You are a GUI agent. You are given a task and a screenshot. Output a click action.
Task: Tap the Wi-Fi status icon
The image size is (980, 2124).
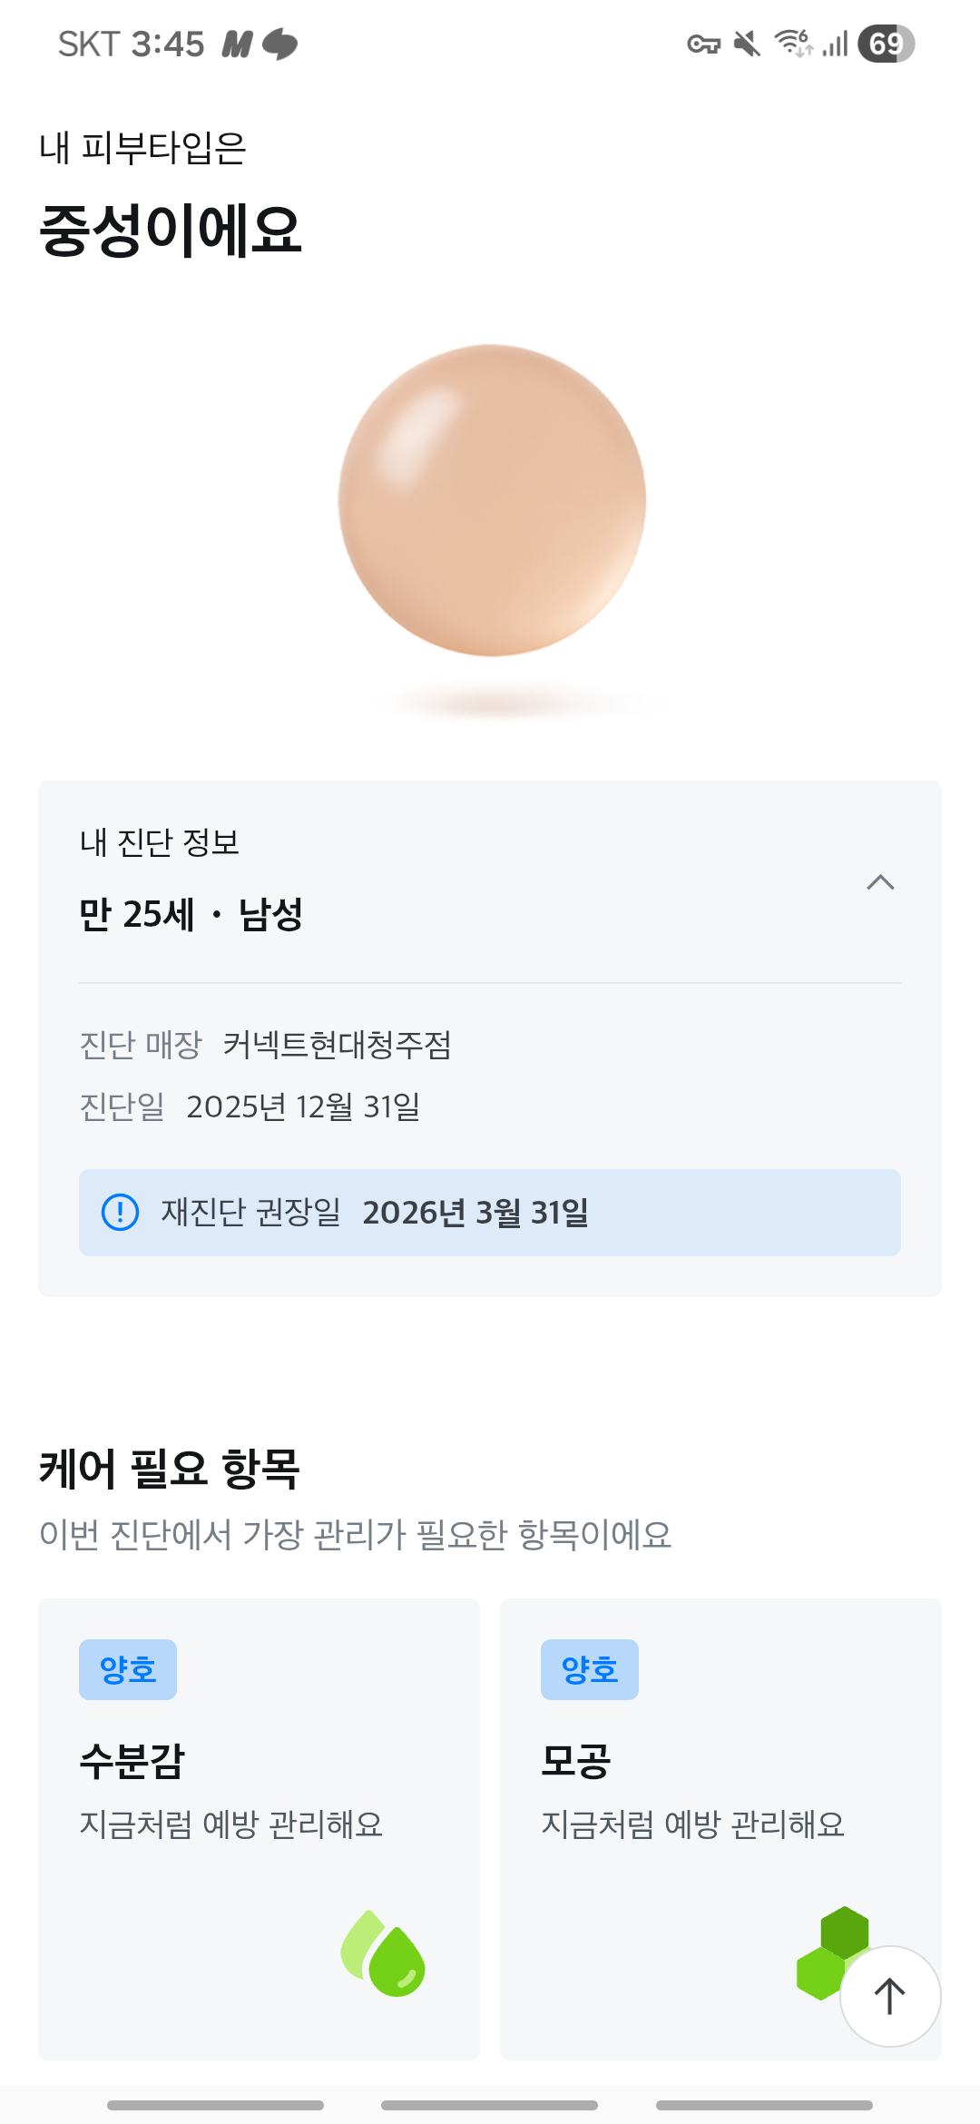click(792, 43)
